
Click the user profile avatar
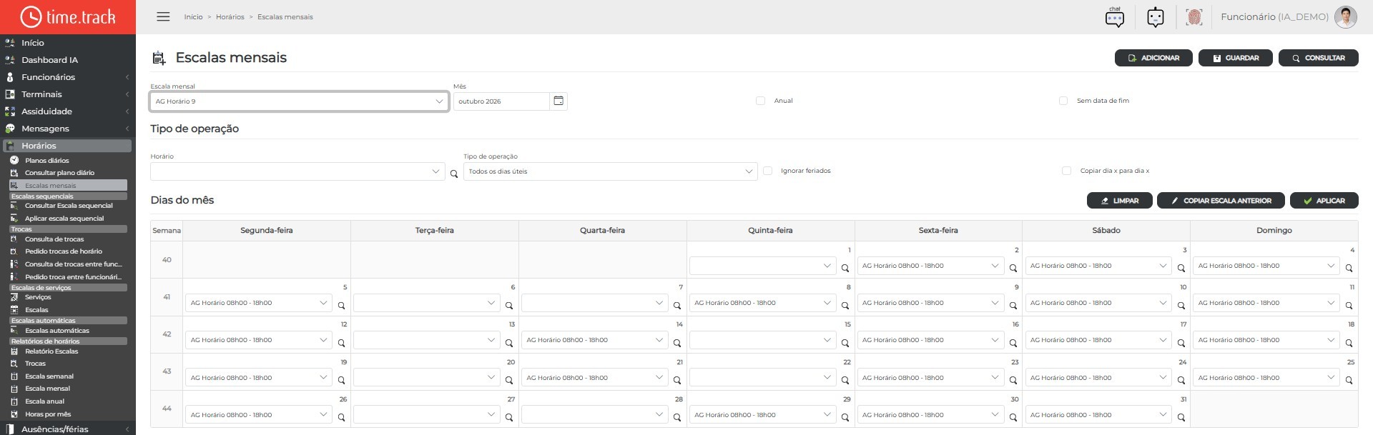[x=1346, y=17]
